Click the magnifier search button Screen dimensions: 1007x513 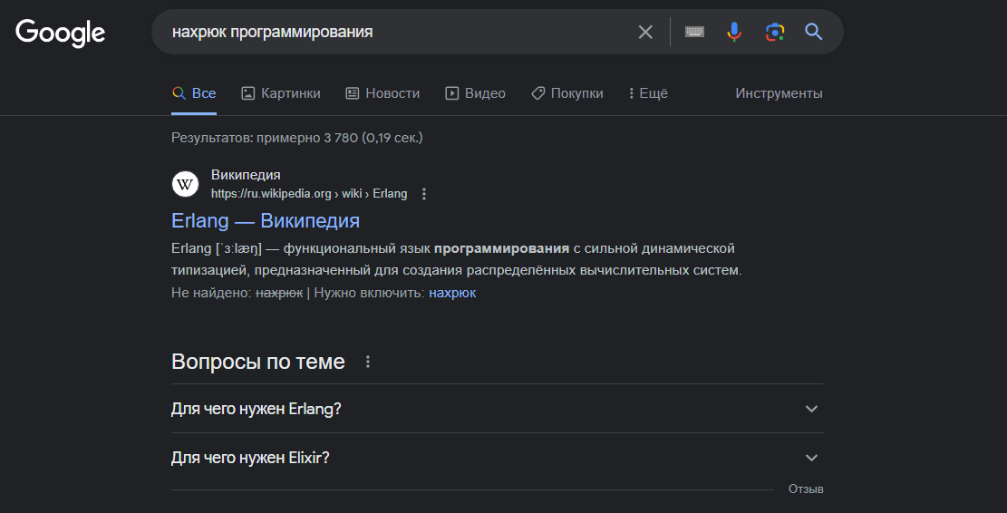[x=814, y=32]
